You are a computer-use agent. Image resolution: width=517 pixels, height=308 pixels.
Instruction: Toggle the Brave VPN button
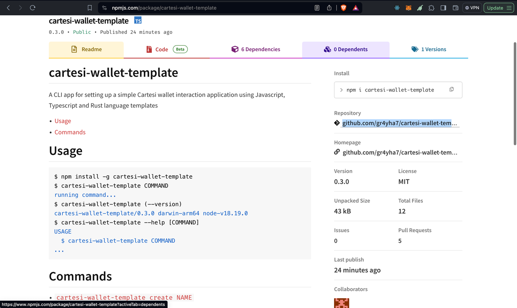472,8
